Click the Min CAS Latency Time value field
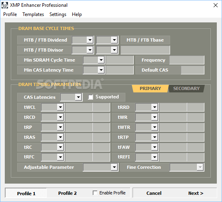222x202 pixels. point(120,70)
